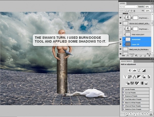Select the LAYERS tab

(122, 3)
